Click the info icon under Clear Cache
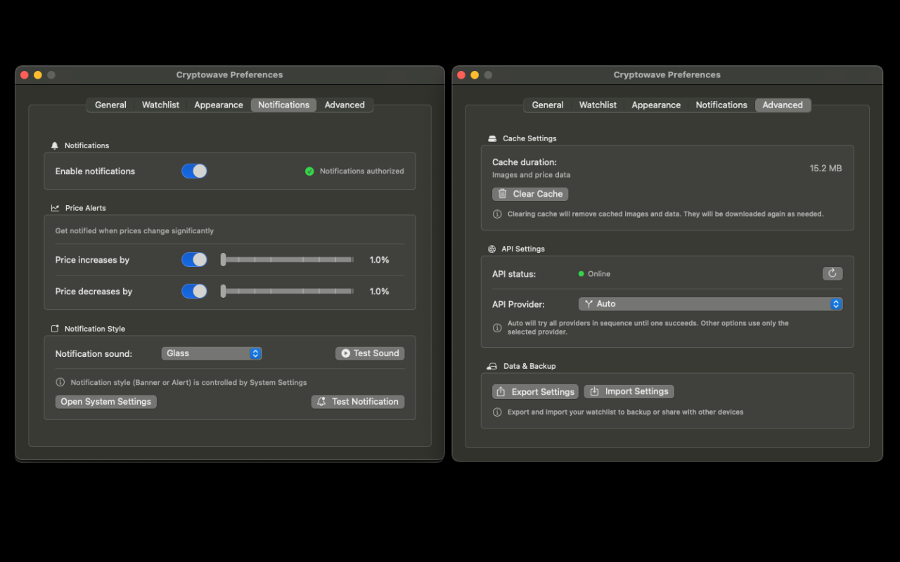The height and width of the screenshot is (562, 900). (498, 214)
